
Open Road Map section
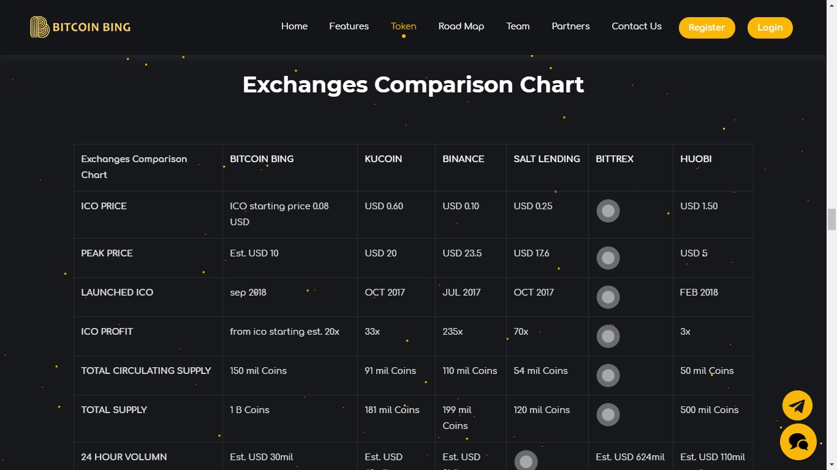click(461, 26)
